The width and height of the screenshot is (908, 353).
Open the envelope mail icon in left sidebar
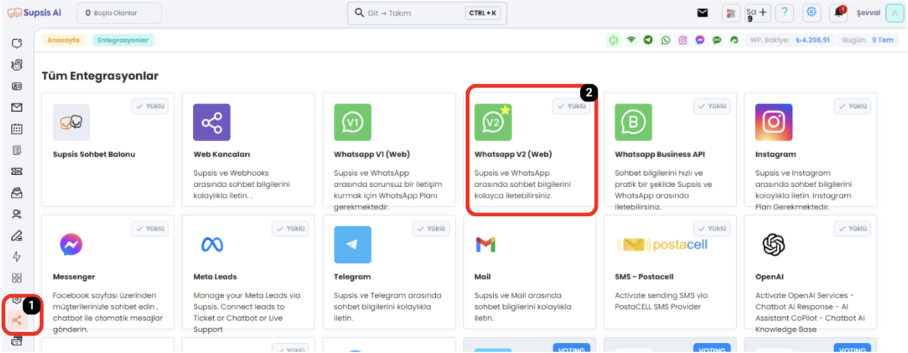(17, 107)
